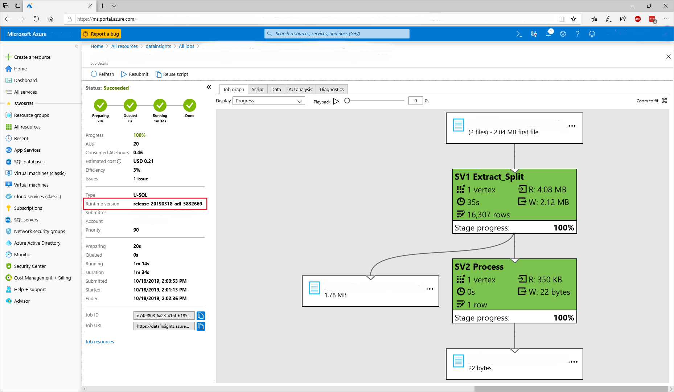Click the Playback play control

coord(336,101)
